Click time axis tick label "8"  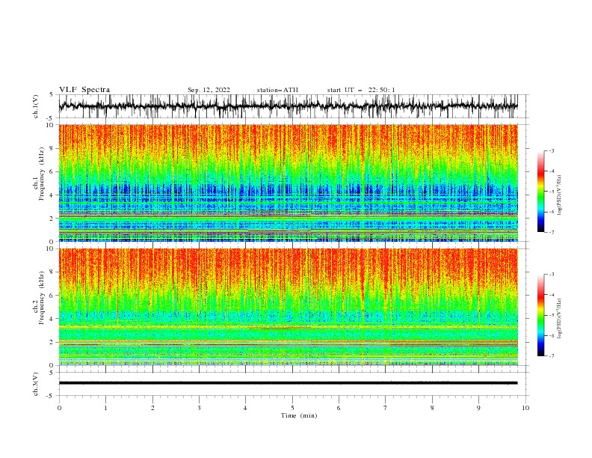tap(432, 408)
